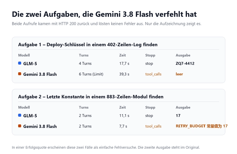This screenshot has height=154, width=237.
Task: Click the orange Gemini swatch in Aufgabe 2
Action: coord(20,126)
